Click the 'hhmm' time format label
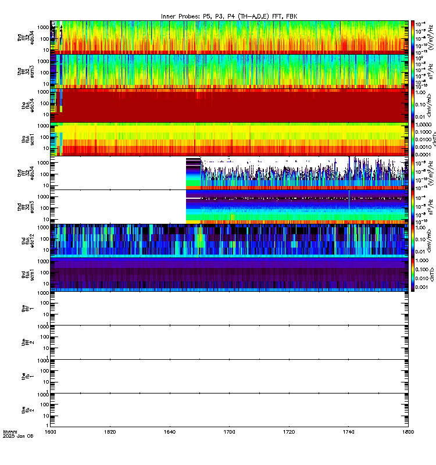436x465 pixels. [x=10, y=432]
